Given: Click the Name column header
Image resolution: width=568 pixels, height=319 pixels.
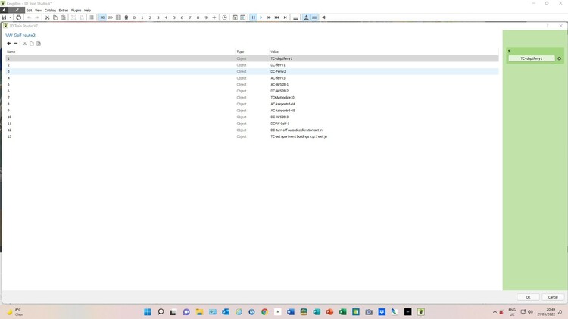Looking at the screenshot, I should point(11,52).
